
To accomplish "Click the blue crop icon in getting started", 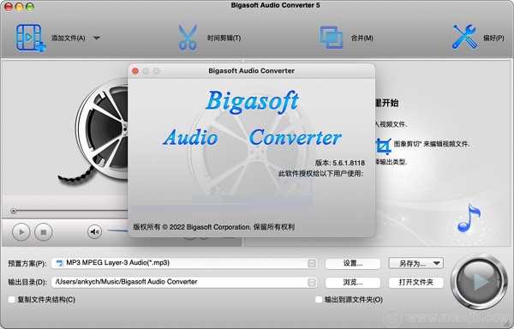I will click(x=383, y=147).
